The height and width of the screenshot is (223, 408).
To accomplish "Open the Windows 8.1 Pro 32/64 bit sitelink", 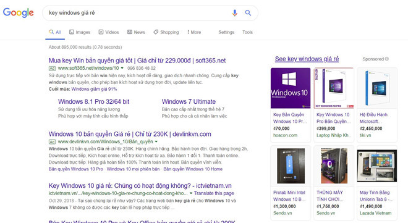I will point(94,102).
